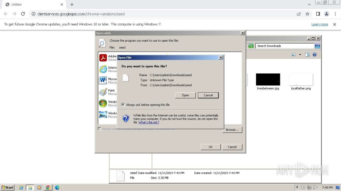Open Chrome profile avatar

coord(326,14)
